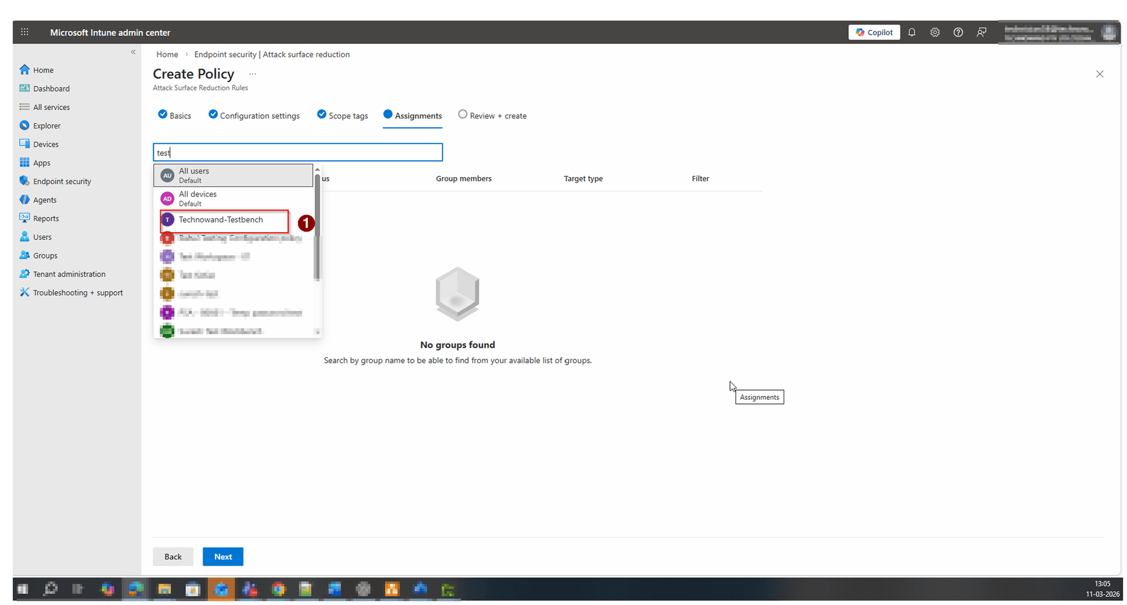Open the account profile avatar
This screenshot has width=1127, height=605.
tap(1108, 32)
